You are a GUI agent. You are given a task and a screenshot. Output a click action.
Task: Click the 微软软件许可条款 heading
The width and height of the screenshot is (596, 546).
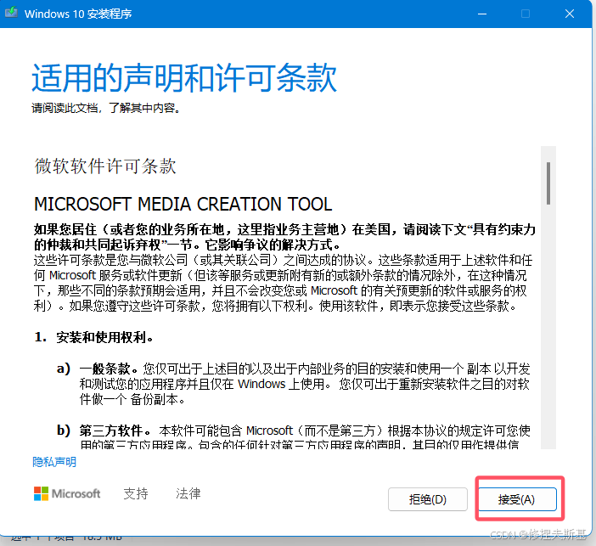point(105,166)
